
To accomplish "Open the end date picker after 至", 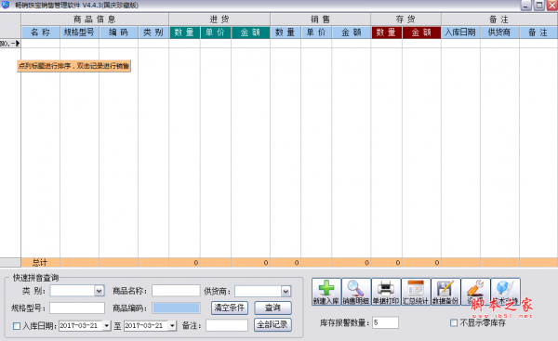I will [172, 325].
